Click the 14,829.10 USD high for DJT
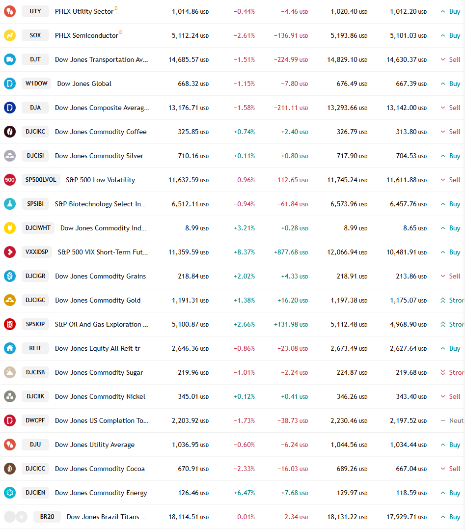This screenshot has width=465, height=530. pyautogui.click(x=347, y=59)
